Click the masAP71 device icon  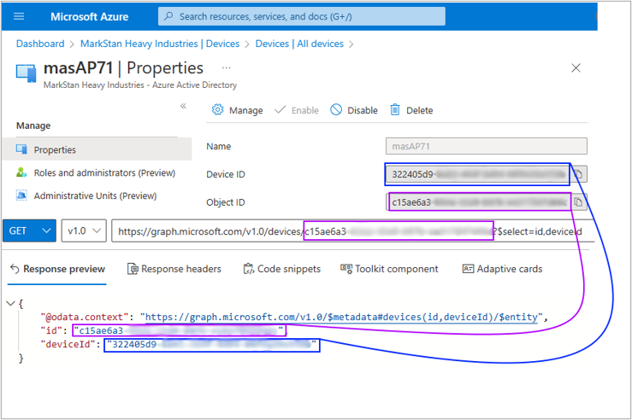[x=27, y=73]
